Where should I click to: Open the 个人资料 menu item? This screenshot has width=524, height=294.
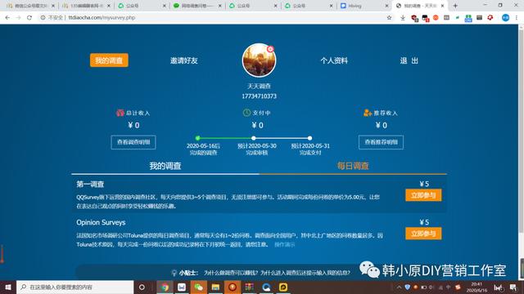point(334,60)
